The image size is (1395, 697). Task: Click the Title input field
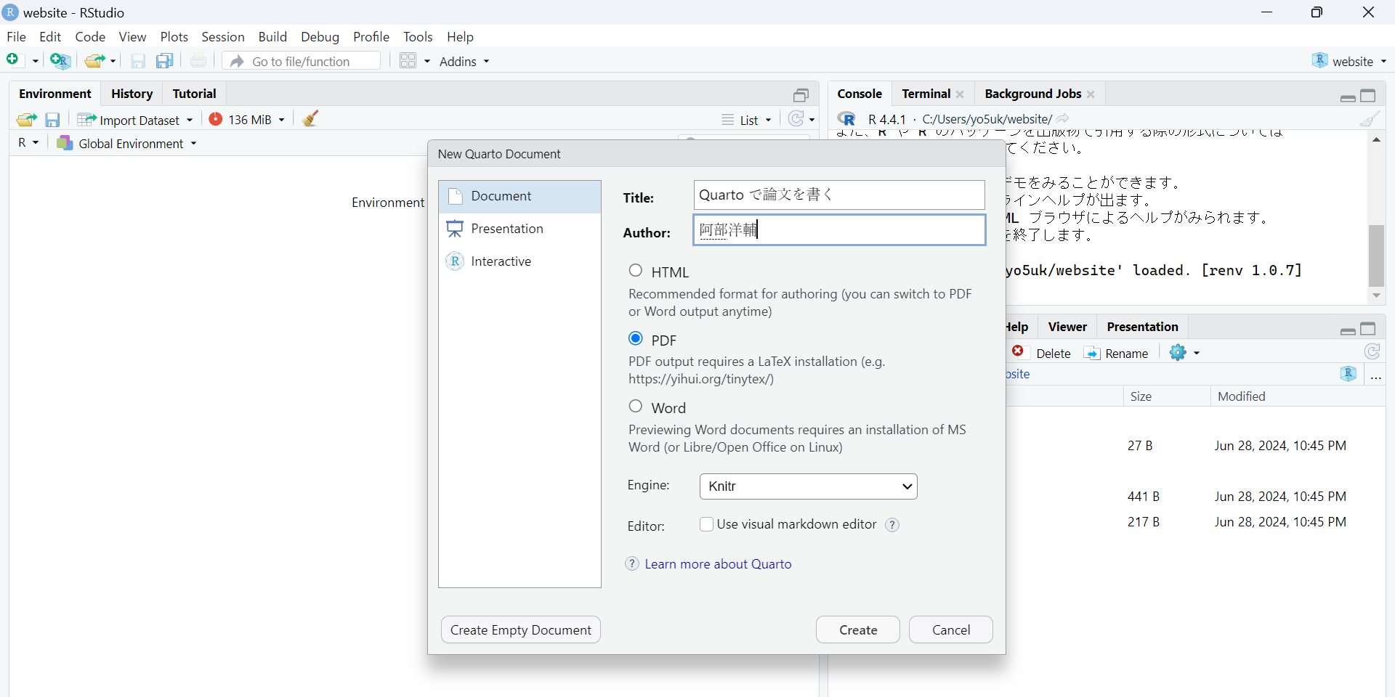(839, 195)
